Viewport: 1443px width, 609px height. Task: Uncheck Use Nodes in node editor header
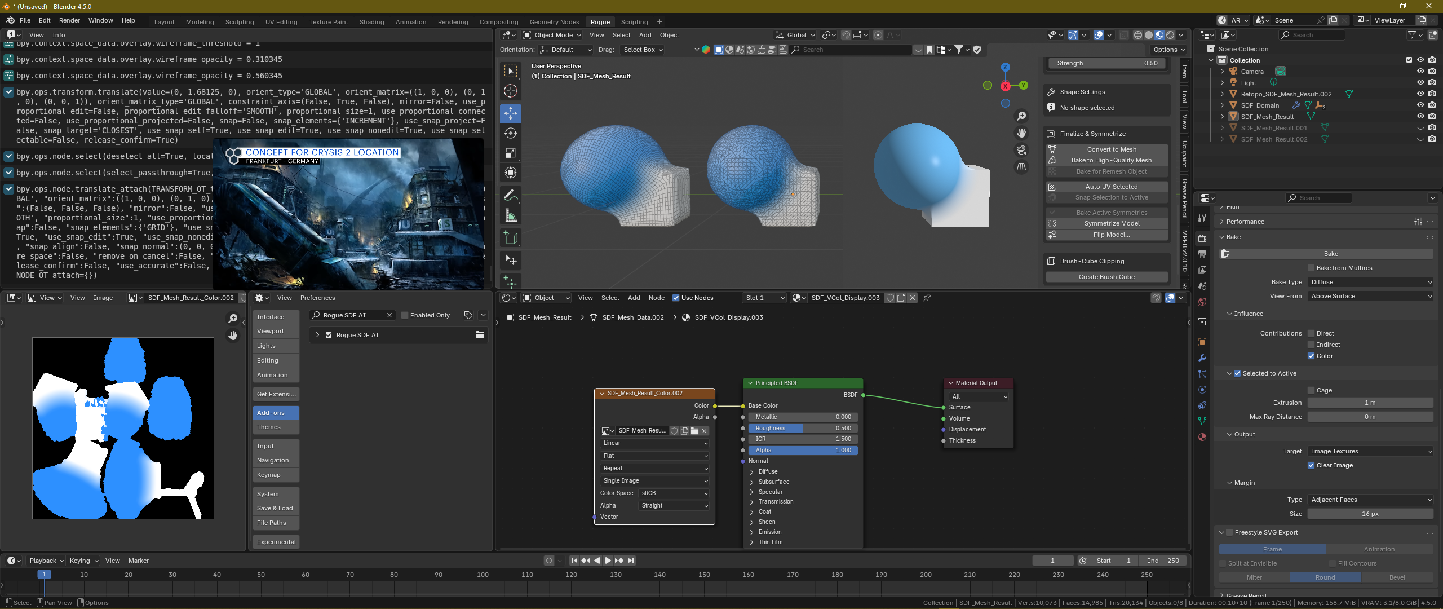676,298
